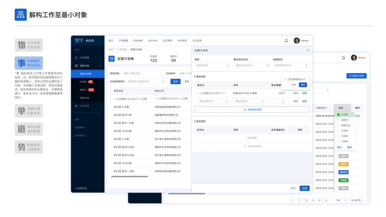
Task: Click the dashed 添加提货信息 button
Action: point(252,110)
